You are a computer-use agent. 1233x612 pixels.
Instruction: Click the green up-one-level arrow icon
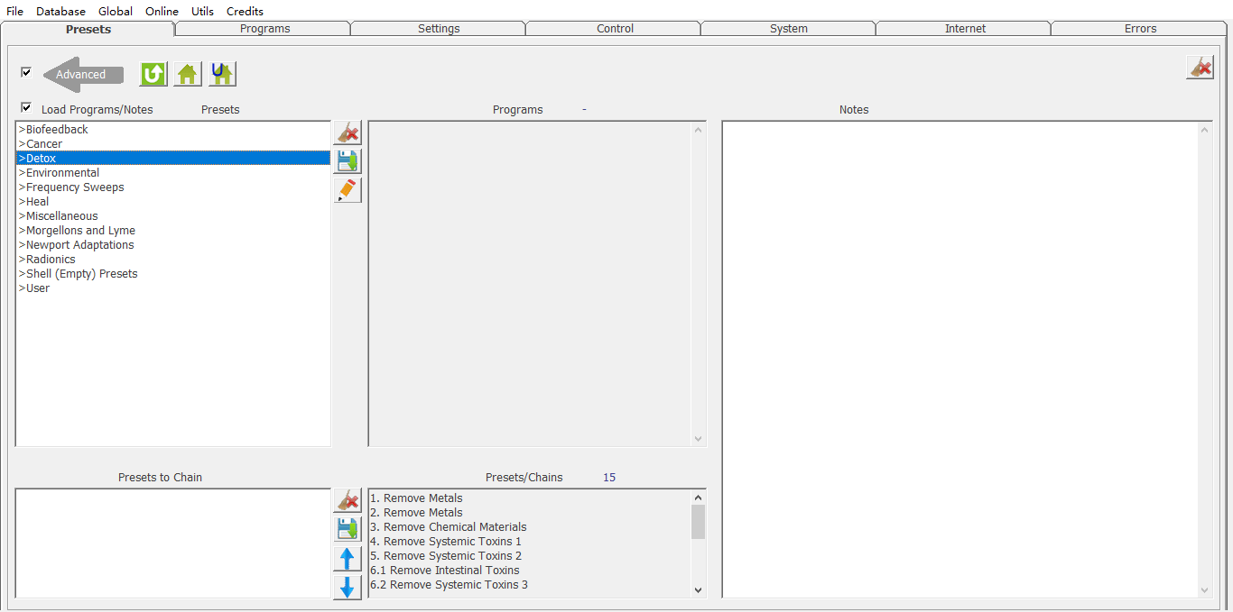[x=153, y=74]
